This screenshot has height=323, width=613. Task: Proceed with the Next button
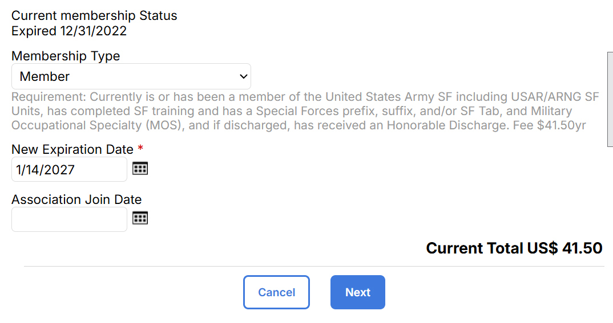357,292
